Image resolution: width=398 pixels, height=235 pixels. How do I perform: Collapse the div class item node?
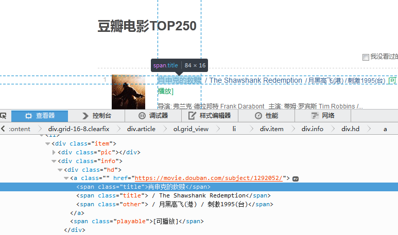(47, 144)
